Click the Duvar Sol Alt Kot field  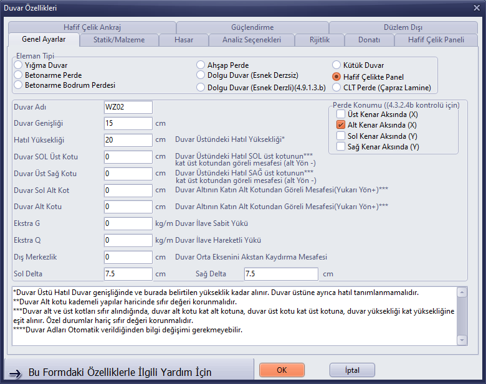[128, 190]
